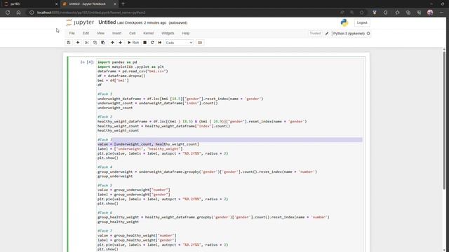Add page to favorites star icon
Viewport: 449px width, 252px height.
362,13
